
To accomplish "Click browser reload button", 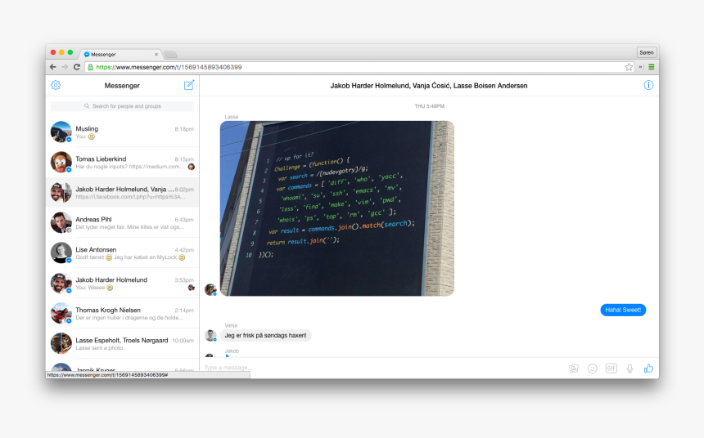I will tap(77, 67).
